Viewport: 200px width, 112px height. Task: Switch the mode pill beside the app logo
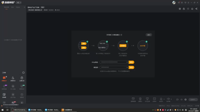click(x=18, y=2)
